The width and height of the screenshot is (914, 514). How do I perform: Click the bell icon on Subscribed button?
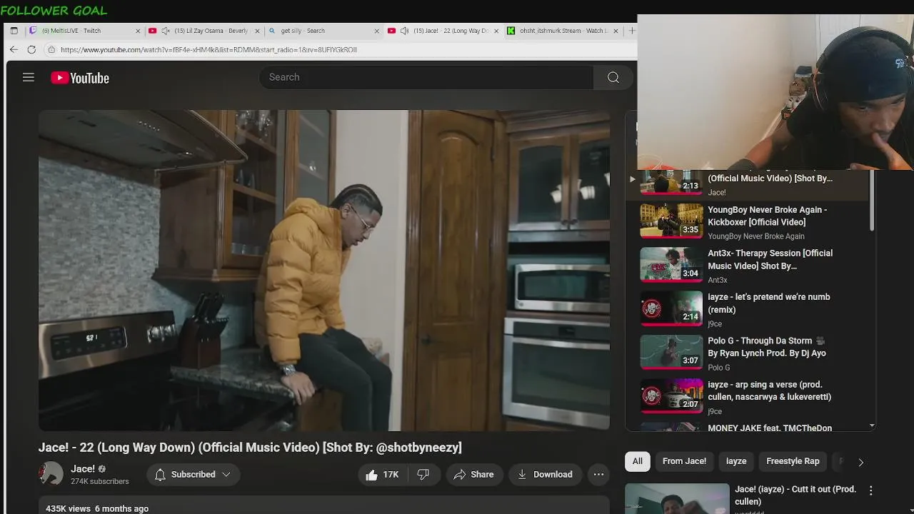point(160,474)
